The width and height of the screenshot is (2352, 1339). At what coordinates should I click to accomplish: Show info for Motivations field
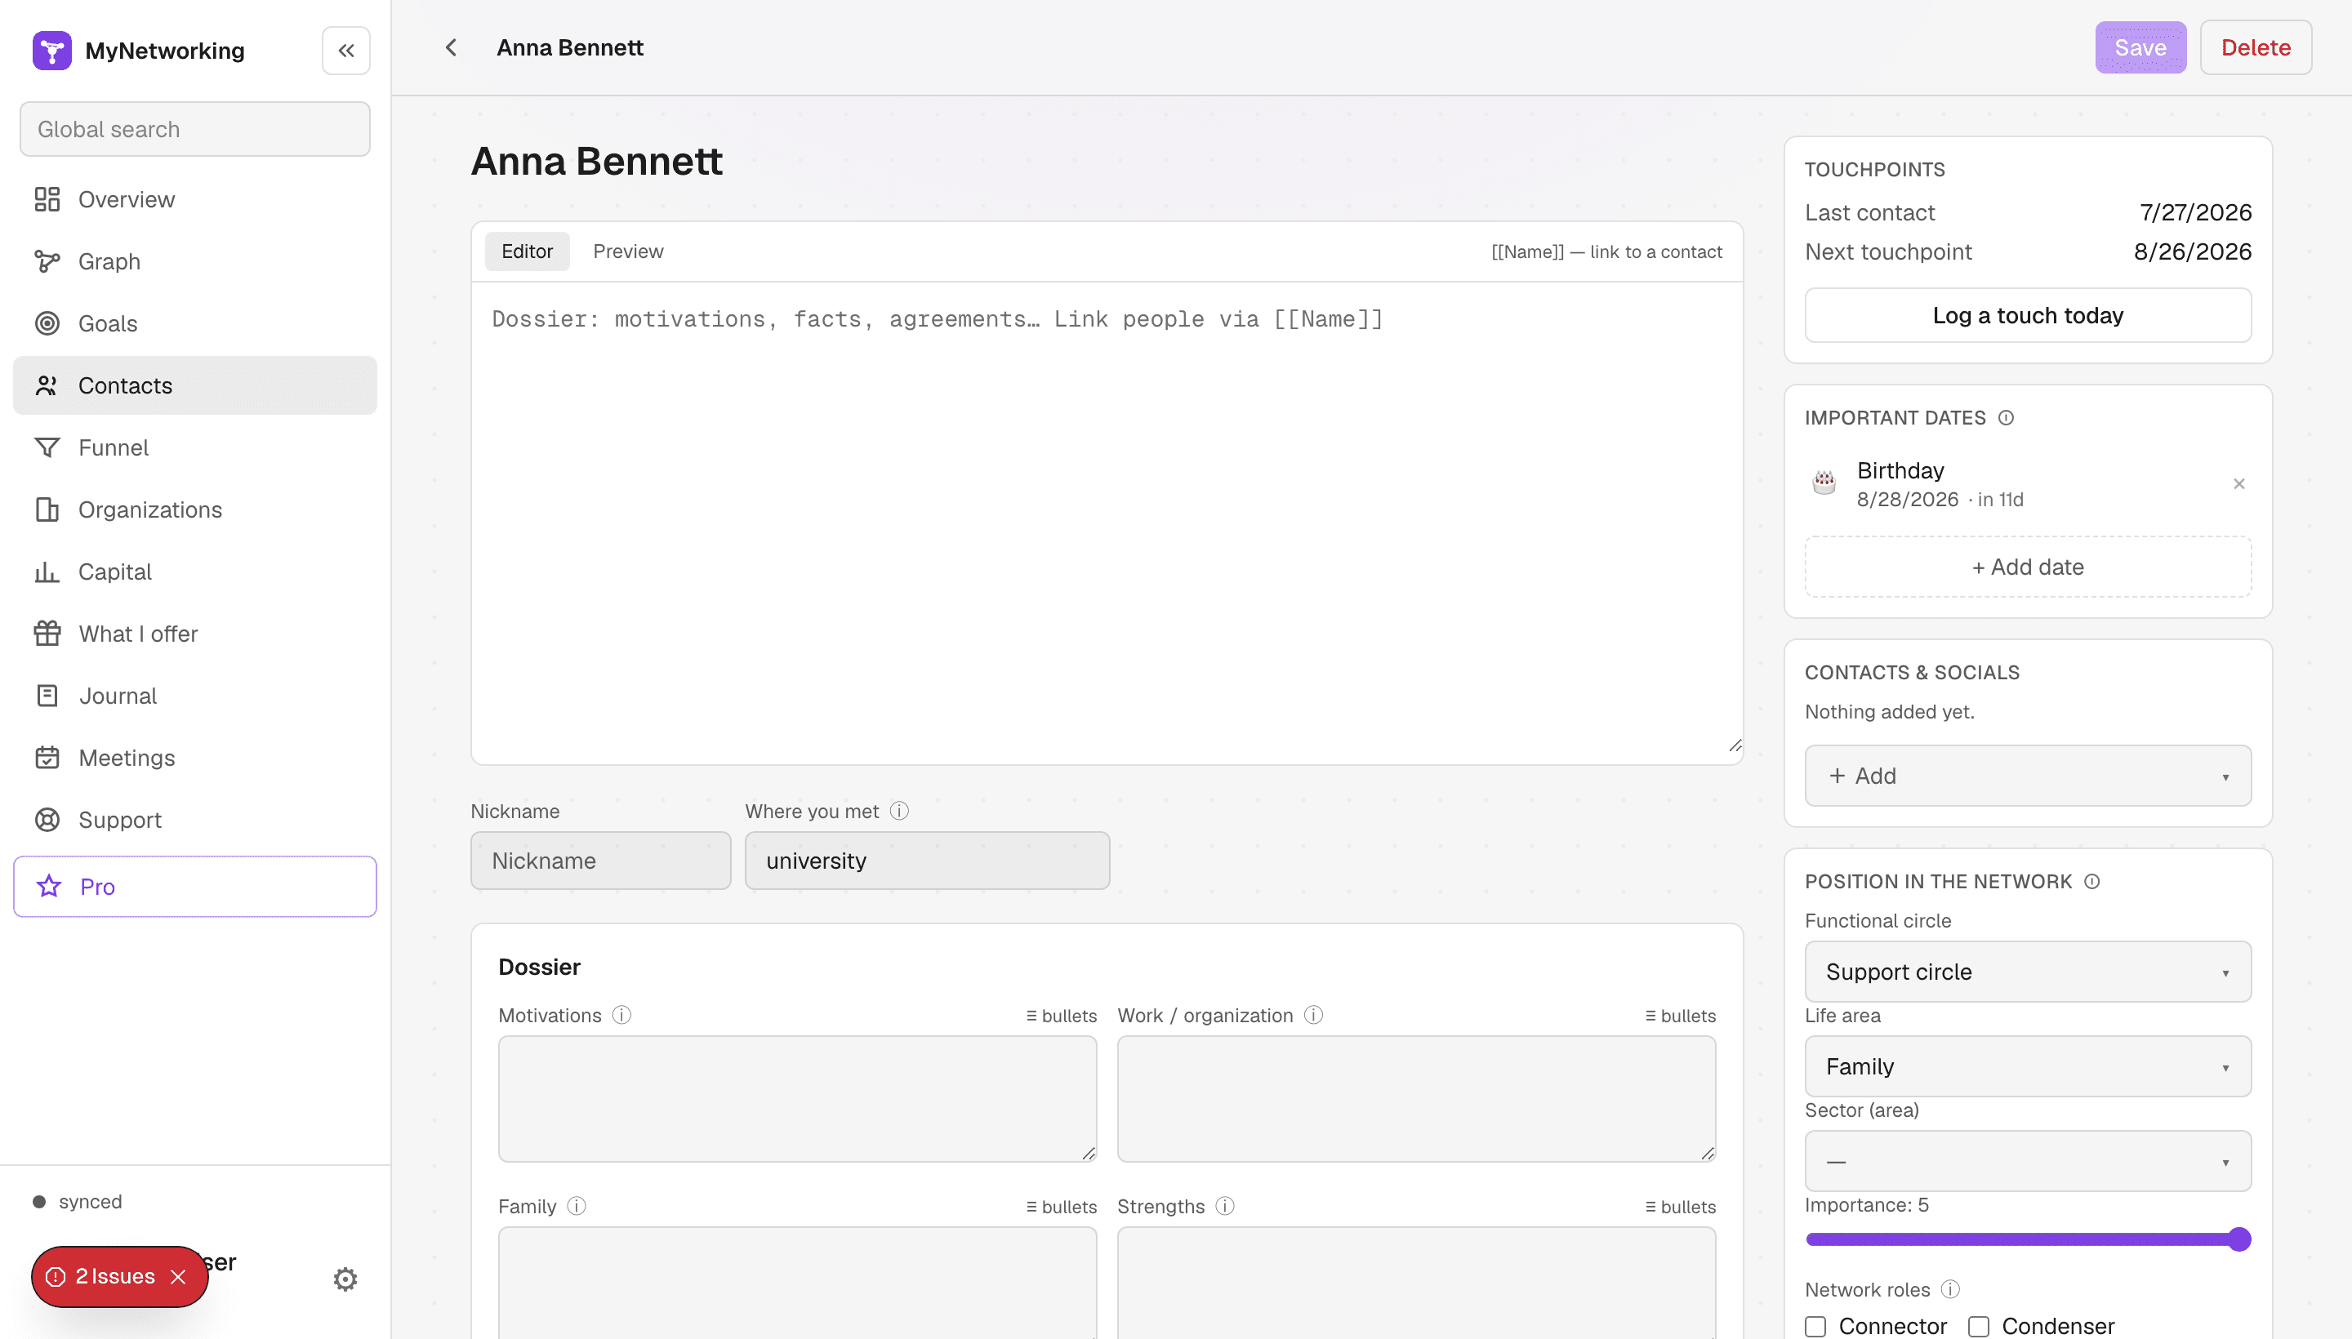click(621, 1014)
